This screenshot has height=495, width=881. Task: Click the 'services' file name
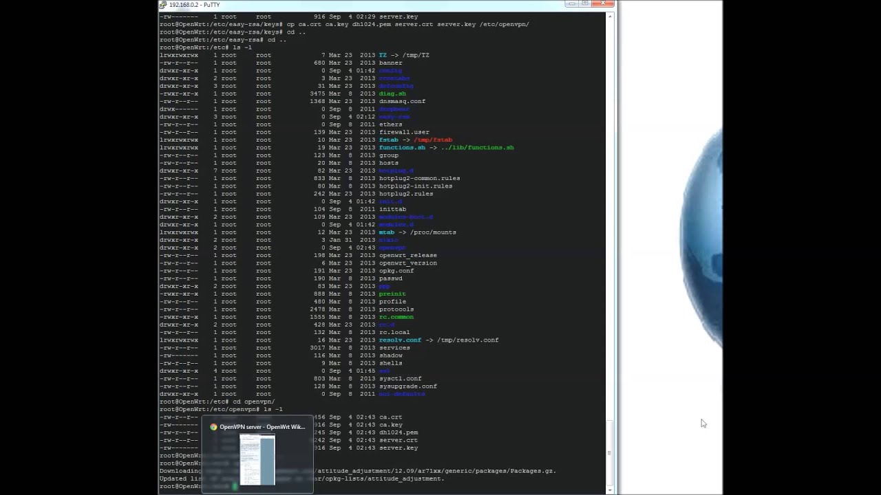[394, 348]
